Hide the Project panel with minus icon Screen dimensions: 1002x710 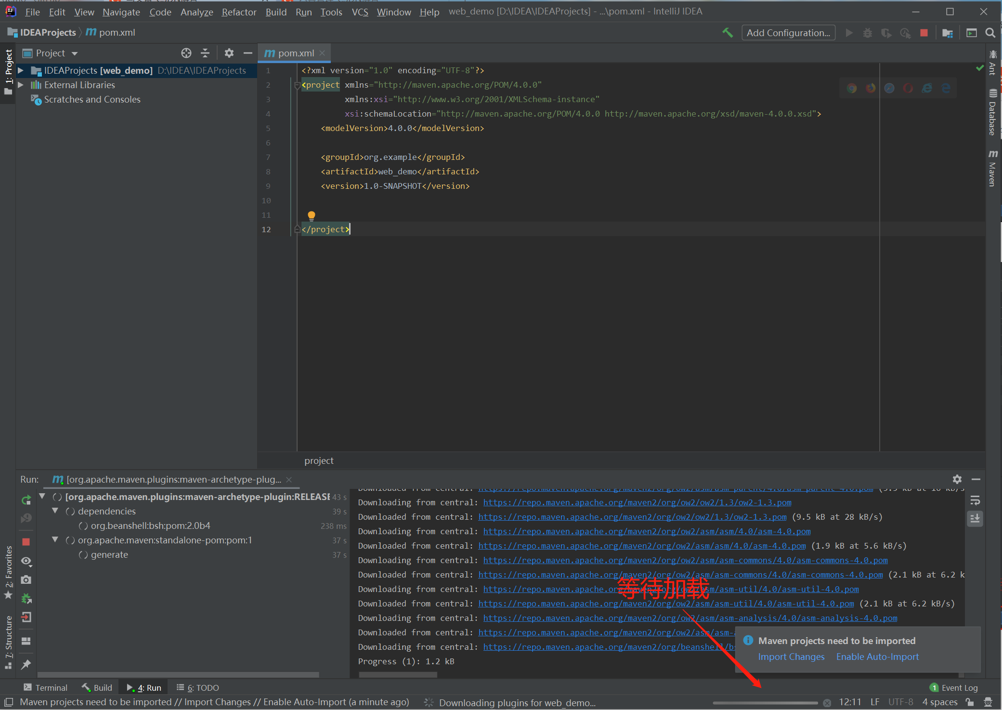click(248, 53)
